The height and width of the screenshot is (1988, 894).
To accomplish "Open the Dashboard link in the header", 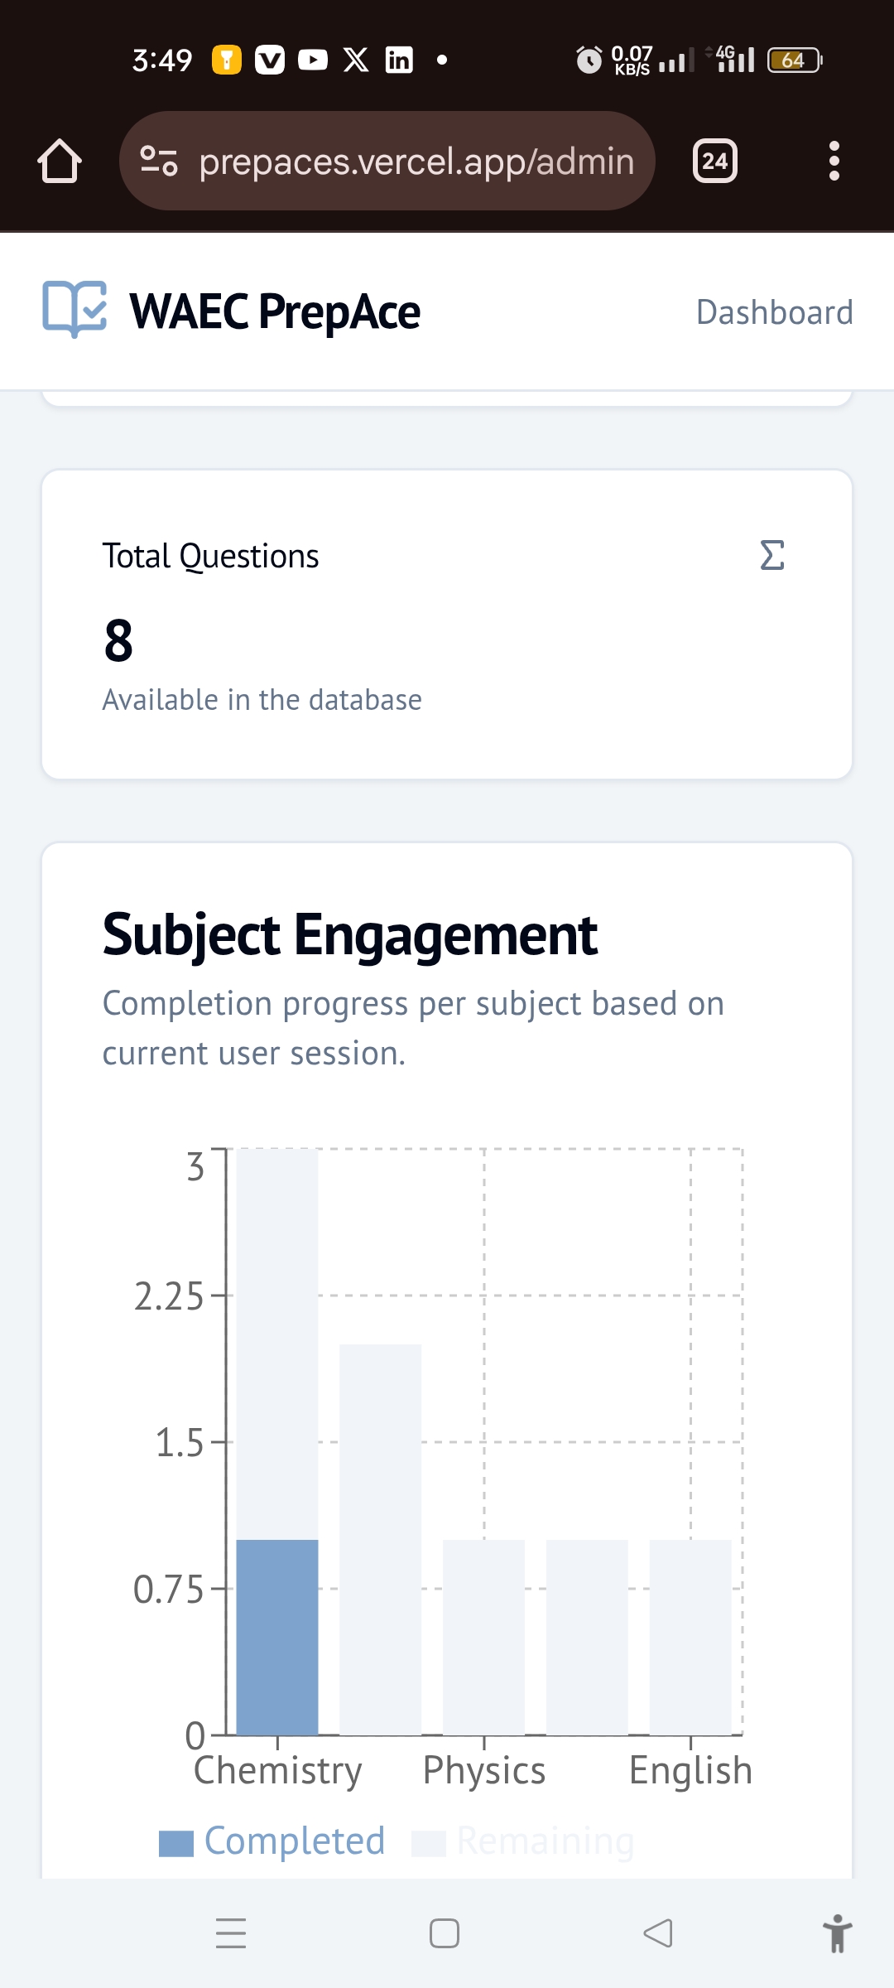I will (774, 312).
